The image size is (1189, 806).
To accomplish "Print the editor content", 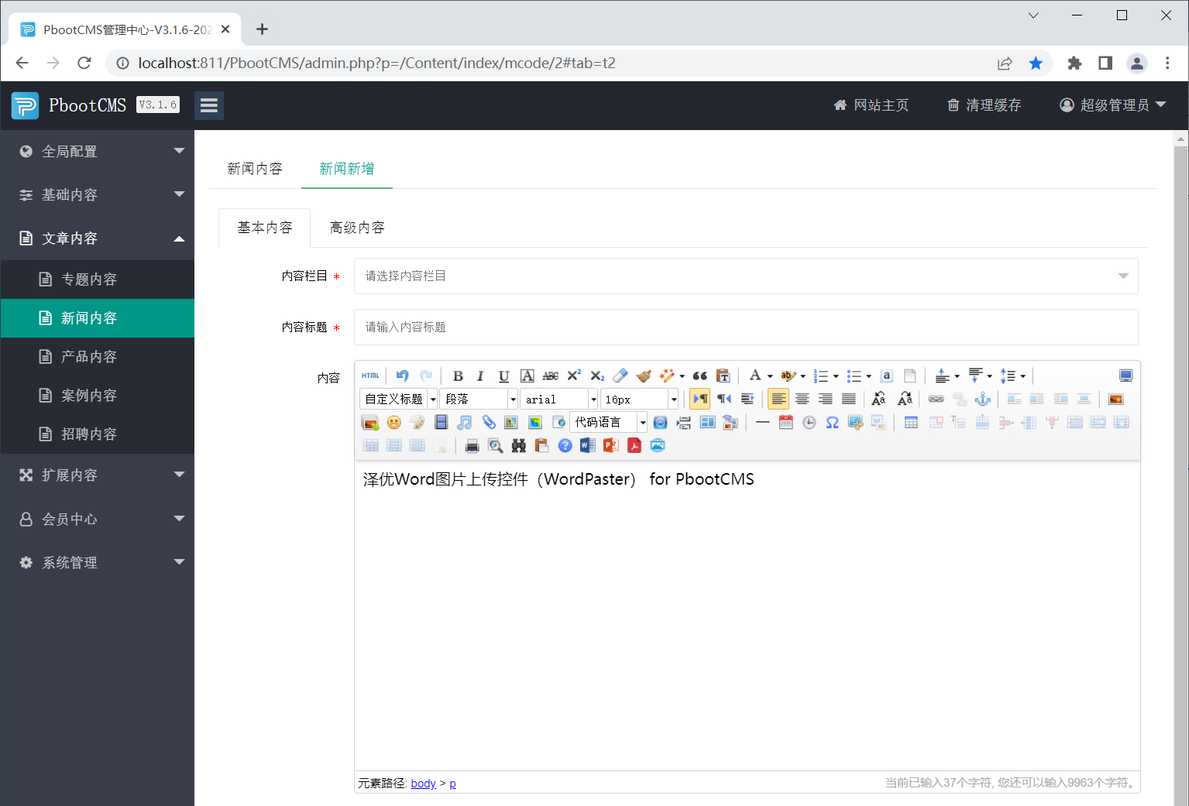I will (x=472, y=445).
